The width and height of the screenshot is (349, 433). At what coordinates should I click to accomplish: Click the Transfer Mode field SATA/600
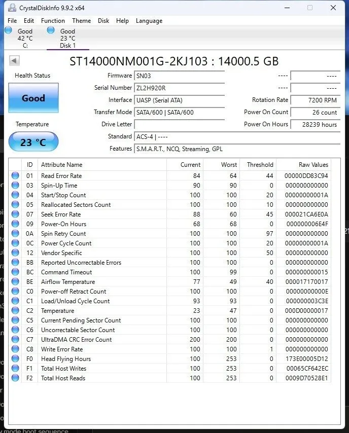tap(180, 113)
